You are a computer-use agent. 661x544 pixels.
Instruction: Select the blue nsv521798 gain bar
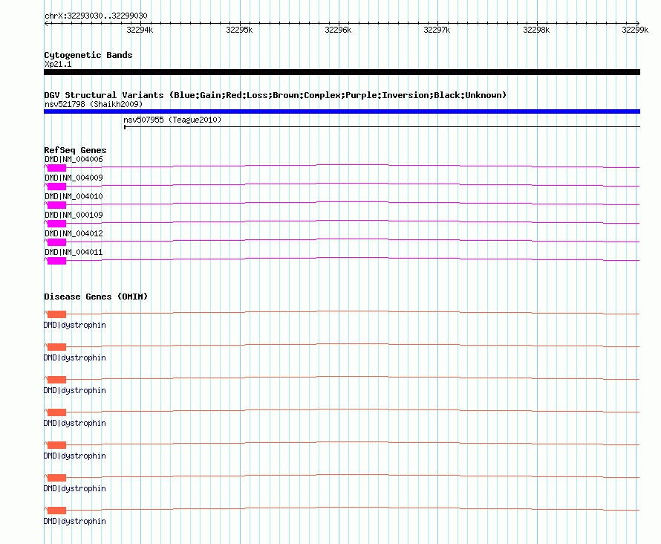(342, 111)
